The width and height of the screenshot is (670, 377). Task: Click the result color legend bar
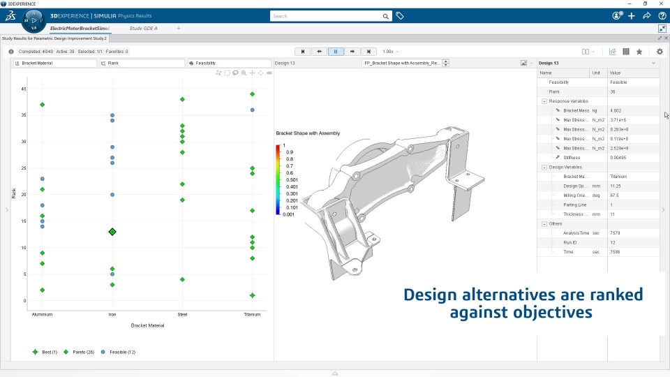(x=278, y=179)
